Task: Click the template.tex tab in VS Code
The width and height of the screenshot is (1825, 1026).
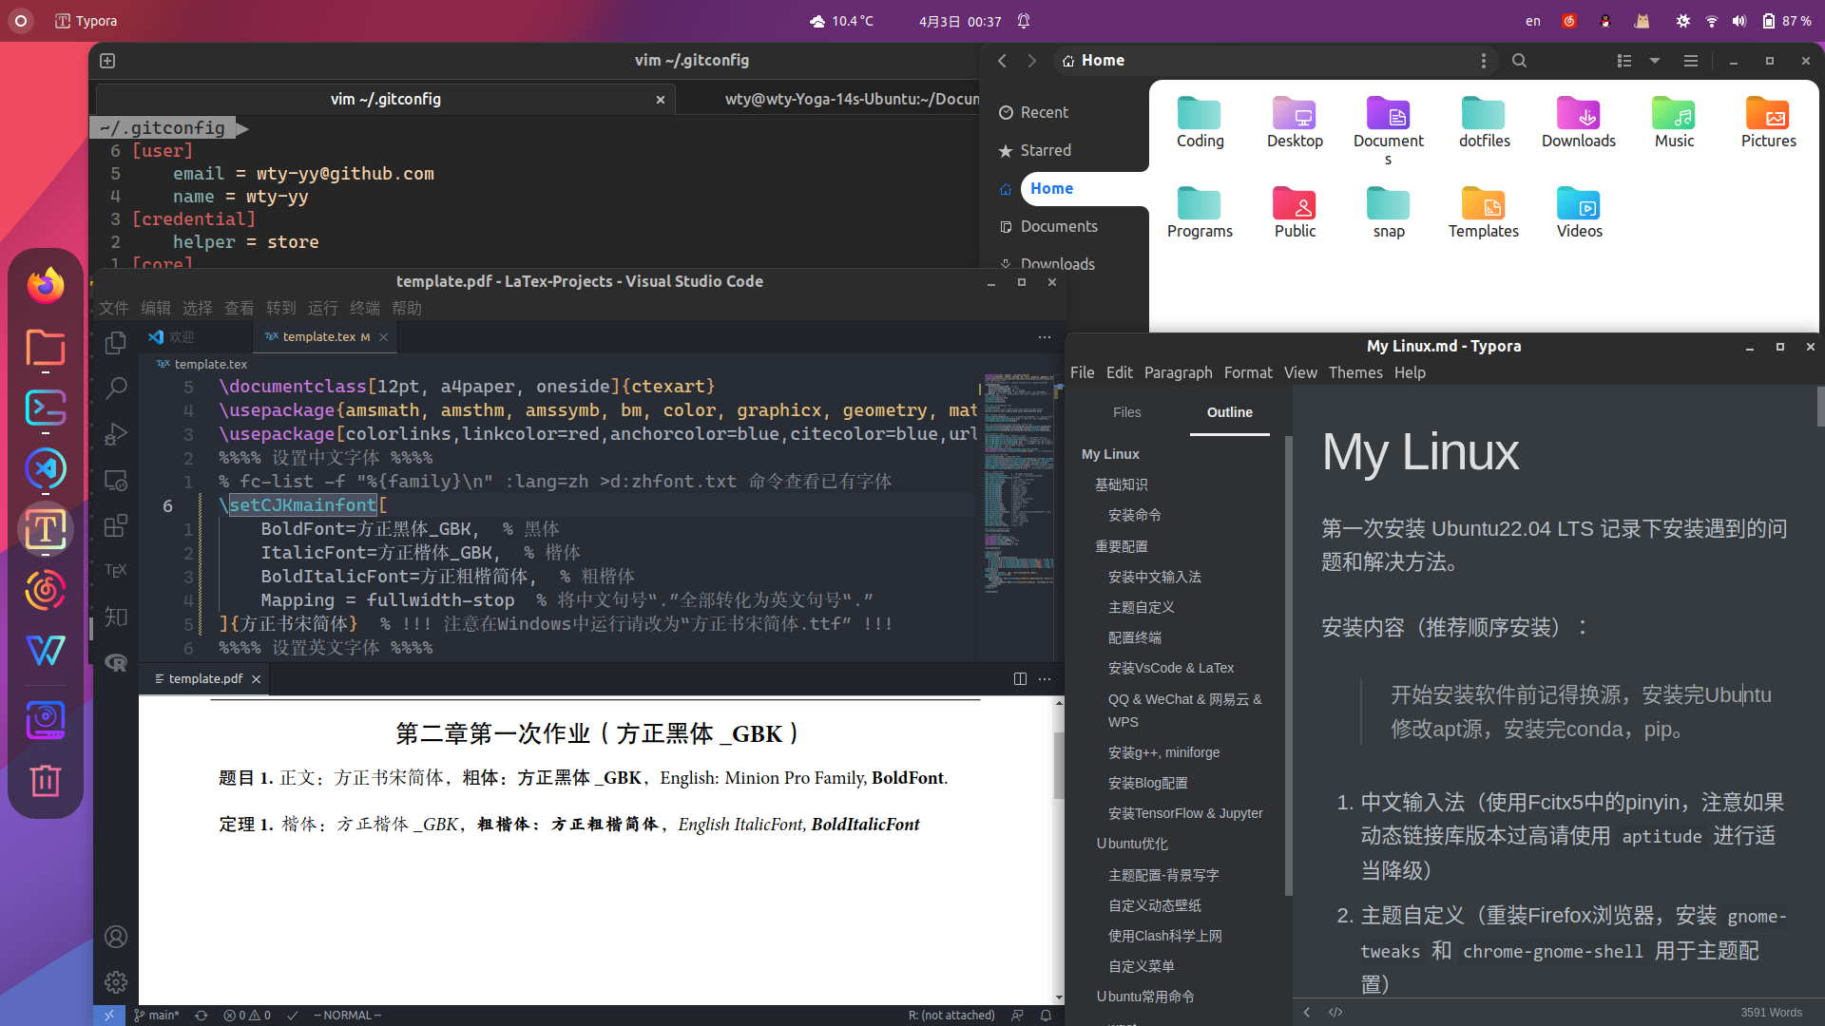Action: 317,335
